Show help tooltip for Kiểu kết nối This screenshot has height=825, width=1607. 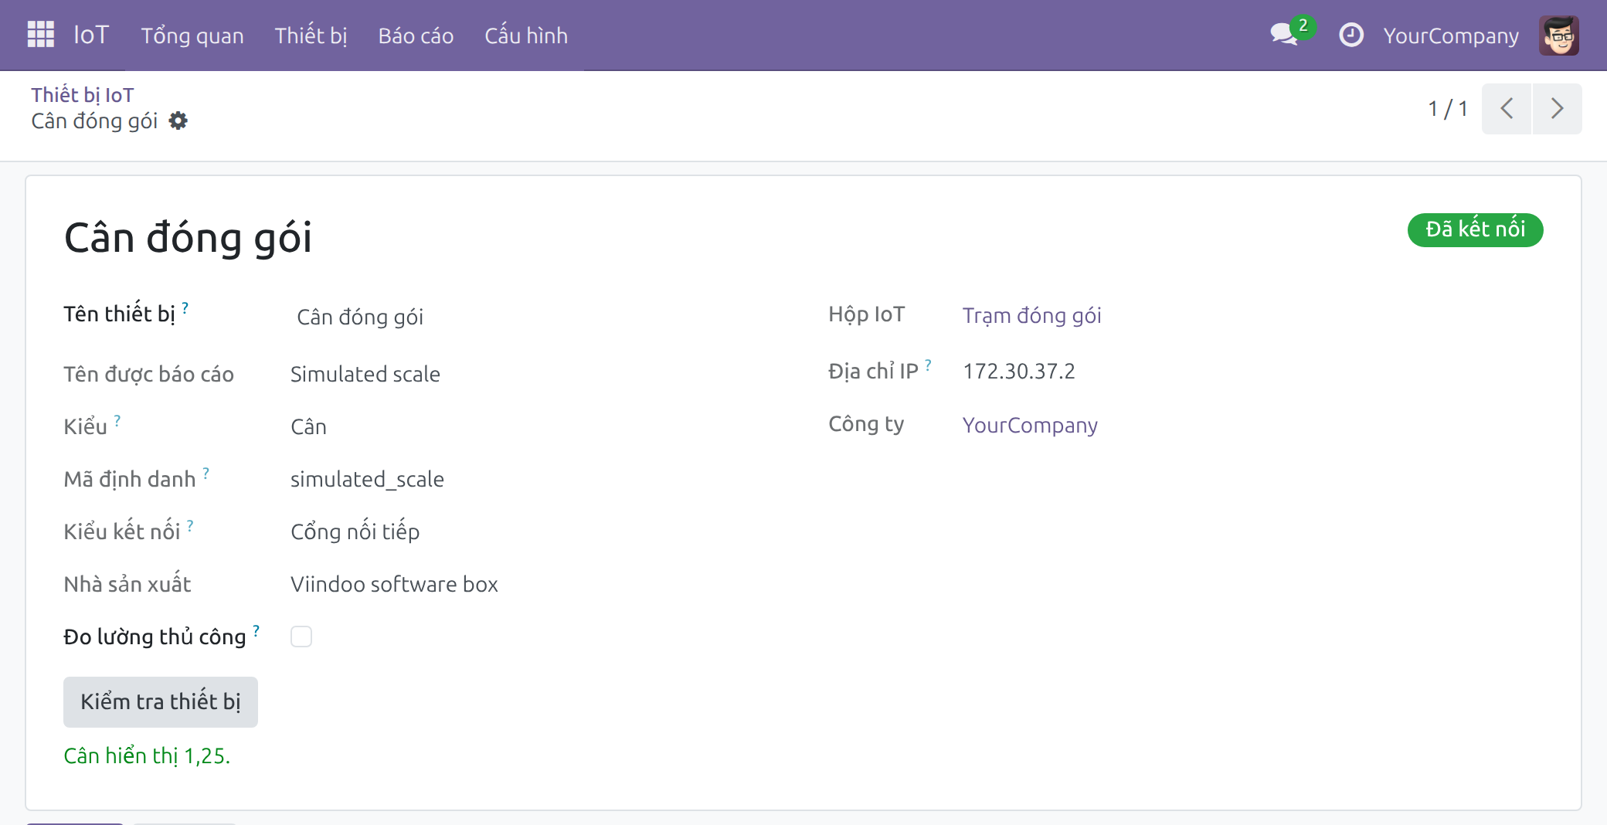click(x=190, y=525)
